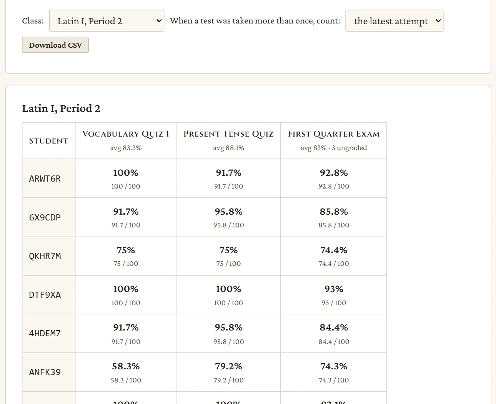496x404 pixels.
Task: Click the Download CSV button
Action: [55, 45]
